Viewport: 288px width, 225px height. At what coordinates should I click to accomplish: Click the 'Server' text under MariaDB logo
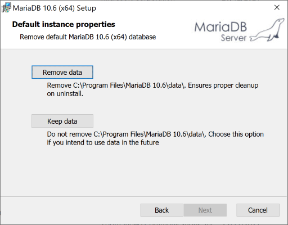(x=233, y=38)
